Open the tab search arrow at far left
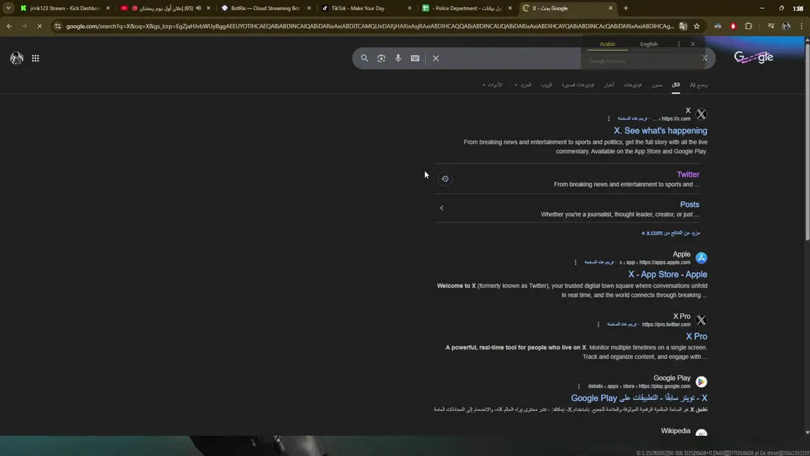This screenshot has height=456, width=810. tap(8, 8)
